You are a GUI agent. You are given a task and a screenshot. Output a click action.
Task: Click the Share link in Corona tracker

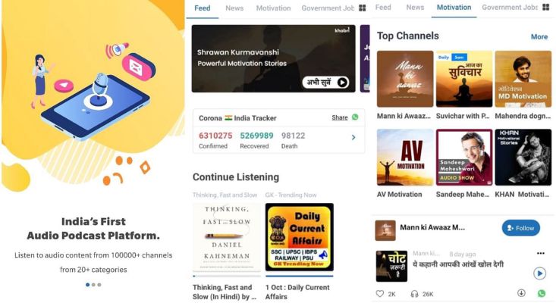click(x=339, y=117)
